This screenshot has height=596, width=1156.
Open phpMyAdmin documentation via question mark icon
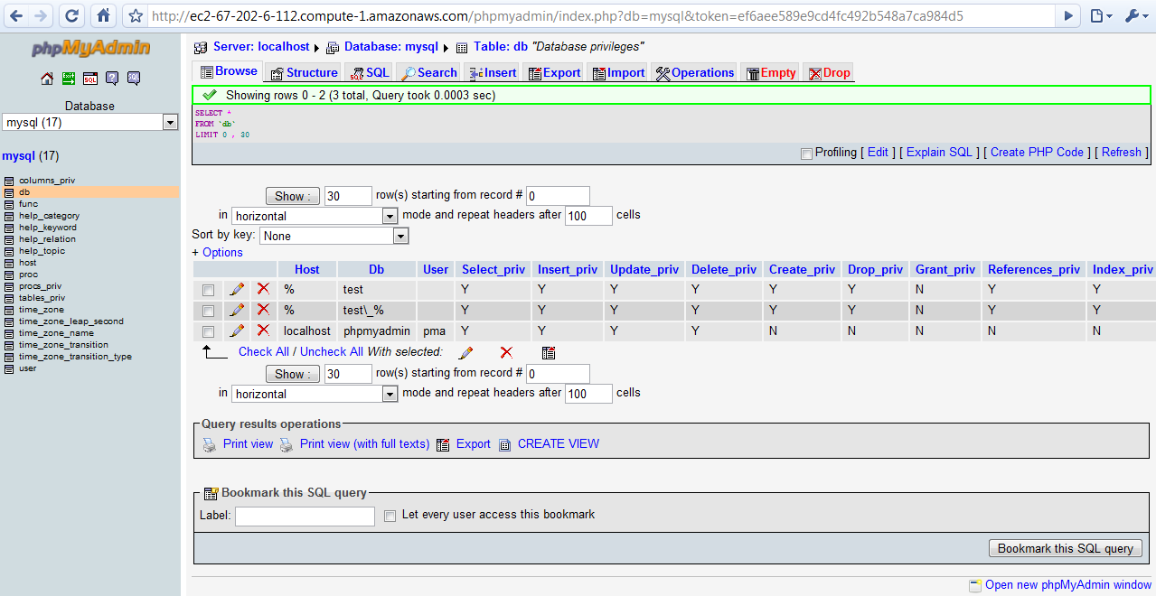[112, 79]
